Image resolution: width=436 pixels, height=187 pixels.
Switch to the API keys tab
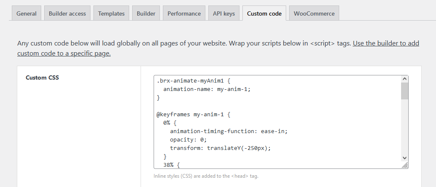(224, 13)
